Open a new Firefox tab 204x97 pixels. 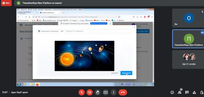pos(63,13)
